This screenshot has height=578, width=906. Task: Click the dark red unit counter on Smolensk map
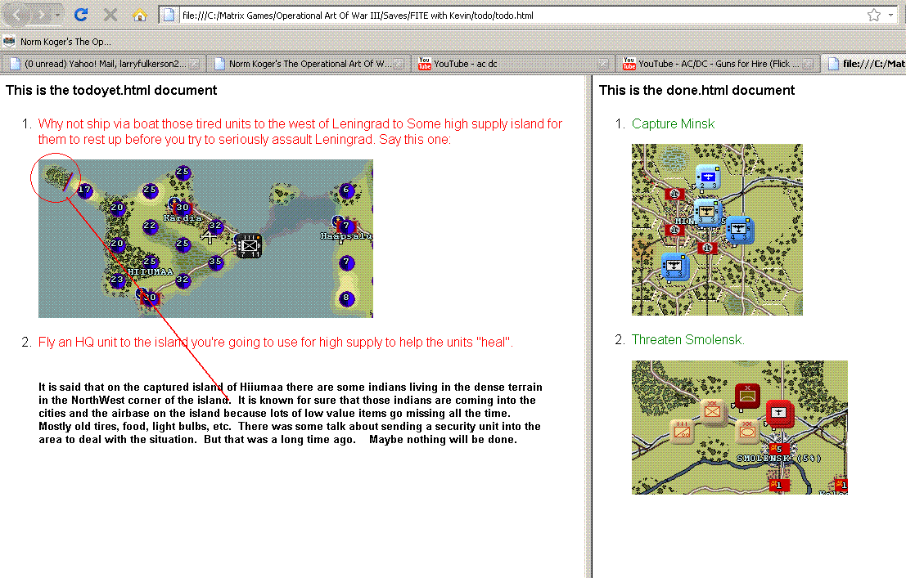point(747,397)
